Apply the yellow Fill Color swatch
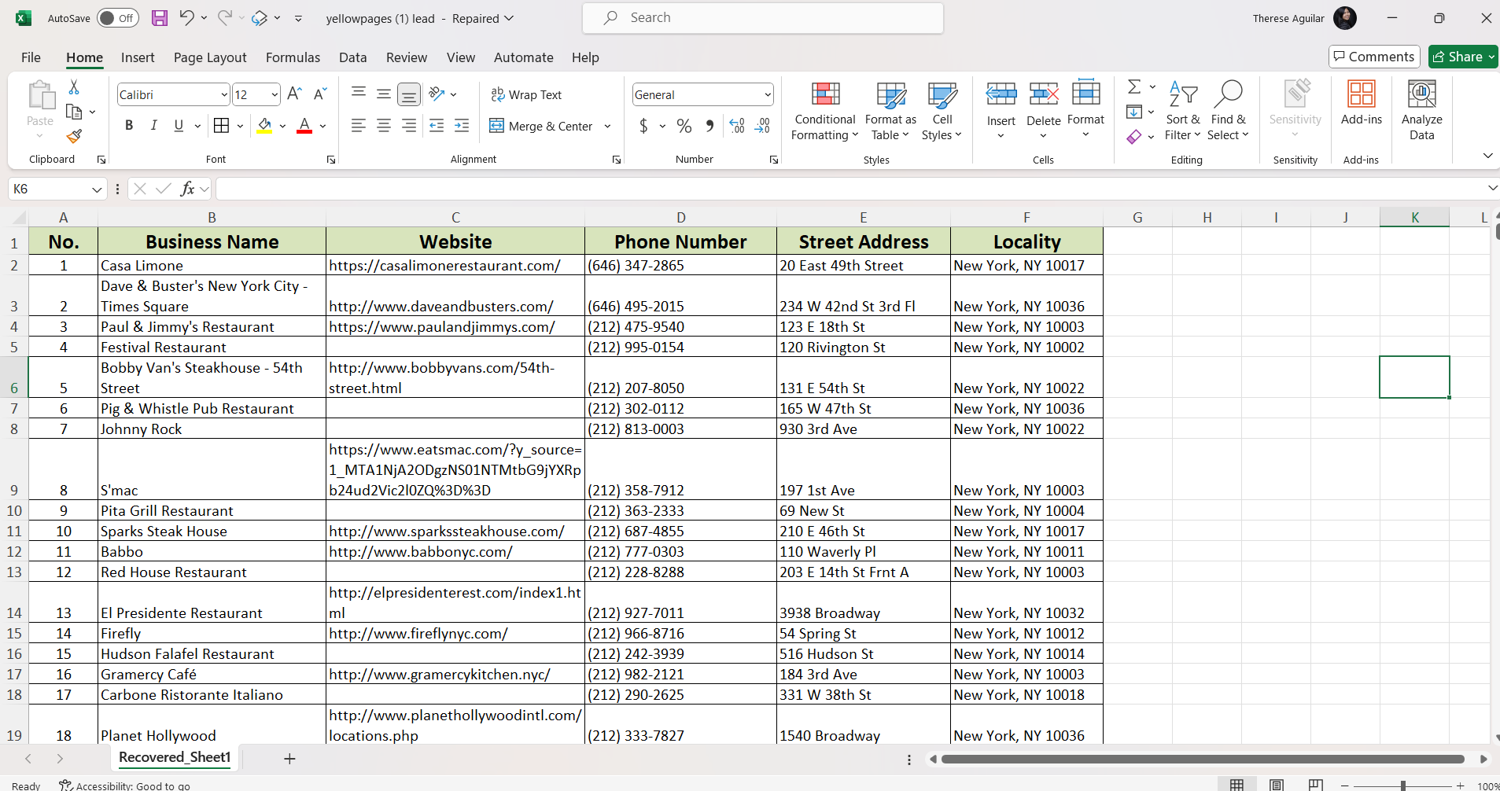The image size is (1500, 791). tap(264, 126)
